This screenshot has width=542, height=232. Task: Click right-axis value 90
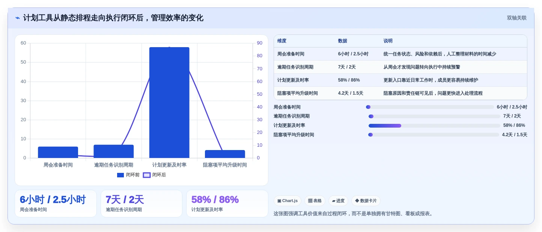pos(260,43)
